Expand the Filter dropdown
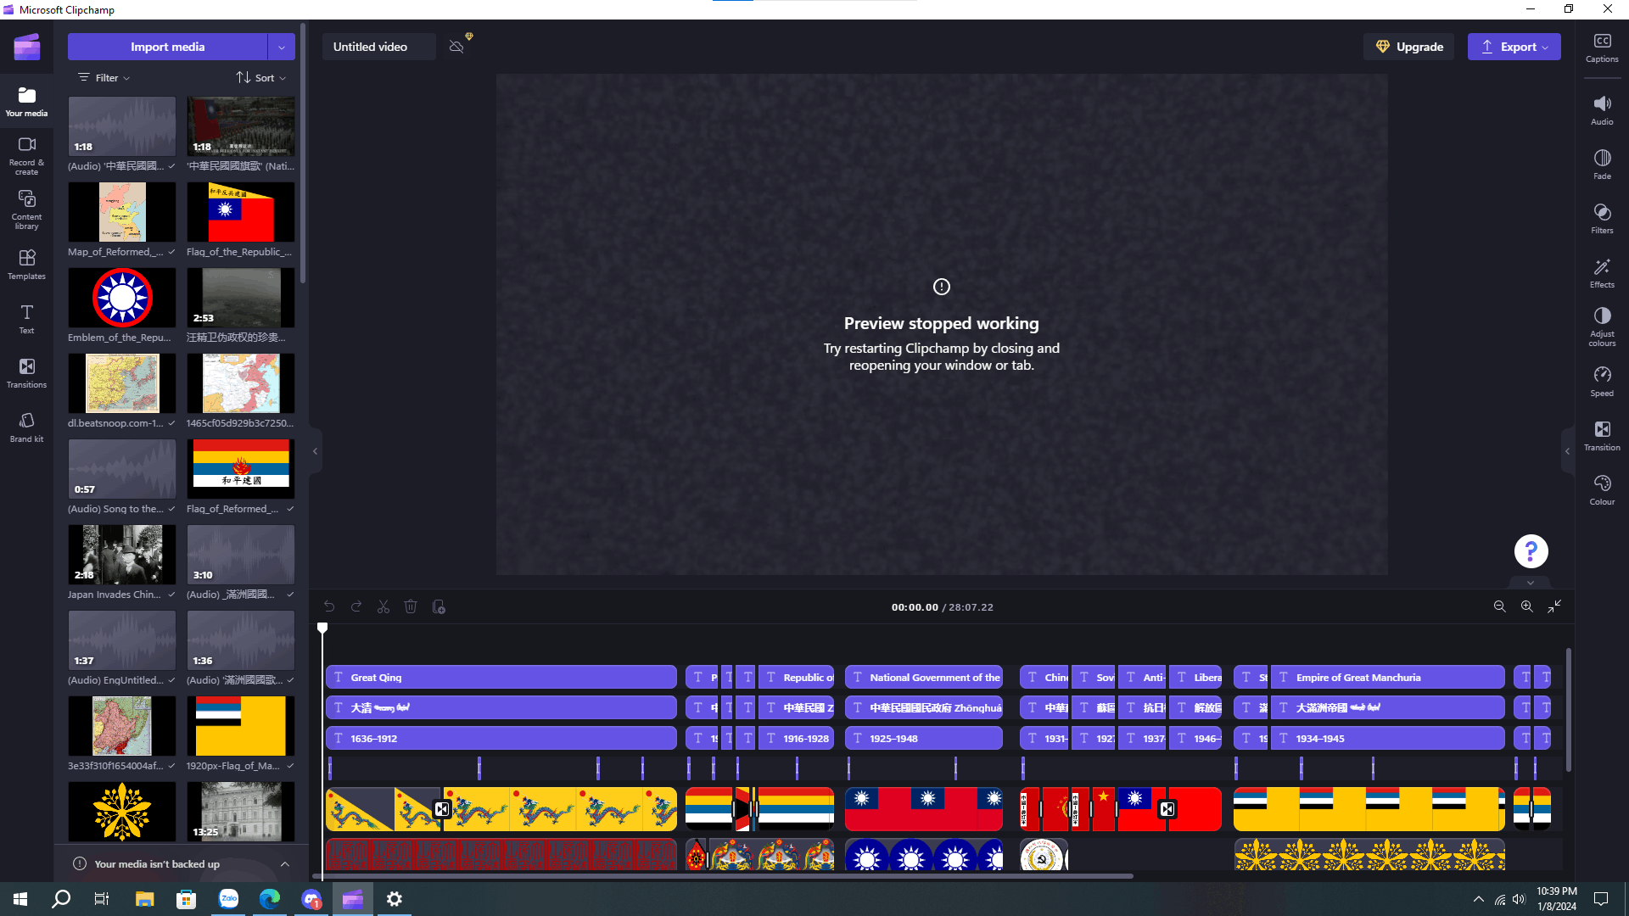Viewport: 1629px width, 916px height. tap(104, 77)
